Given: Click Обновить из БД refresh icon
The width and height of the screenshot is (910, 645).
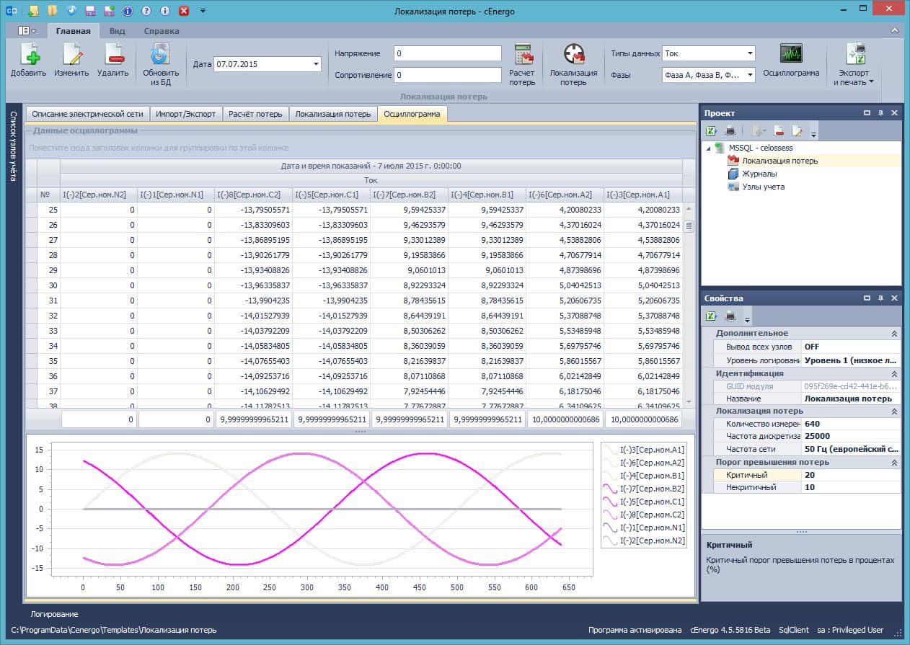Looking at the screenshot, I should pyautogui.click(x=161, y=55).
